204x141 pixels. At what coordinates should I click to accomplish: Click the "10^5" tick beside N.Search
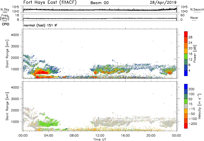(184, 7)
